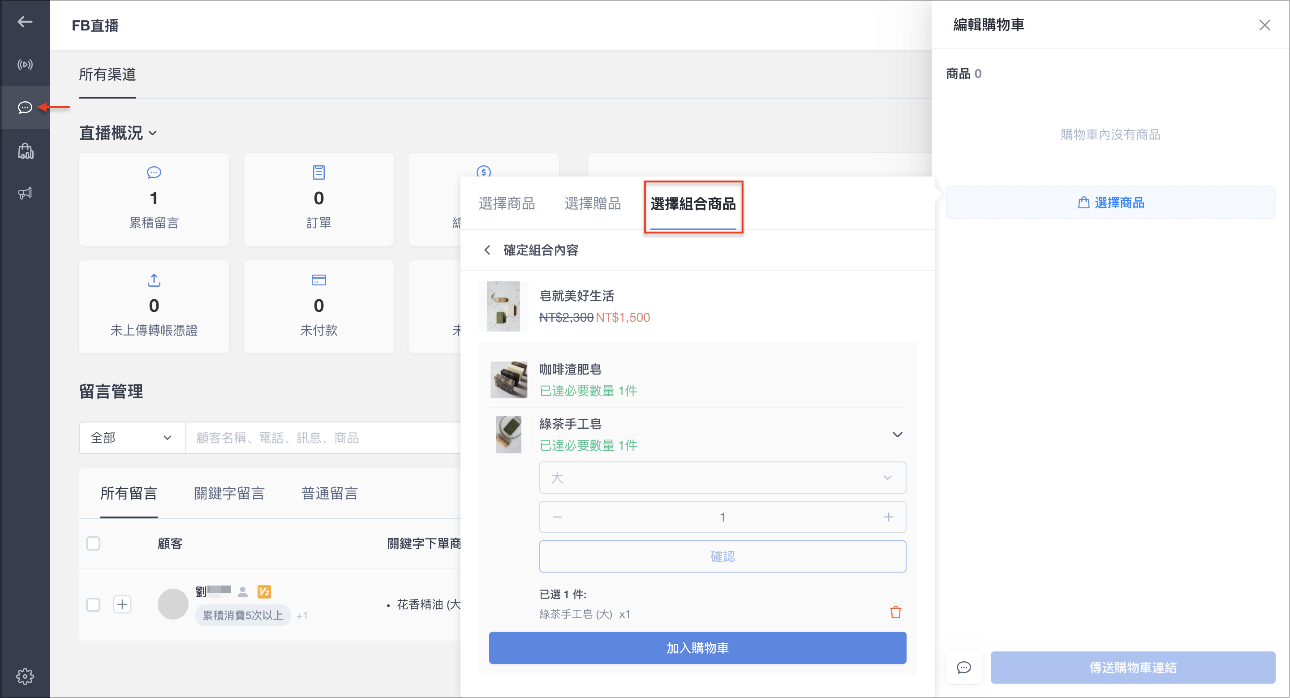This screenshot has height=698, width=1290.
Task: Go back using the left arrow in sidebar
Action: [25, 22]
